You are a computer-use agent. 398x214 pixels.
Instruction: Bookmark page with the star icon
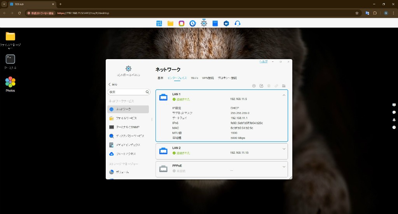[x=357, y=13]
